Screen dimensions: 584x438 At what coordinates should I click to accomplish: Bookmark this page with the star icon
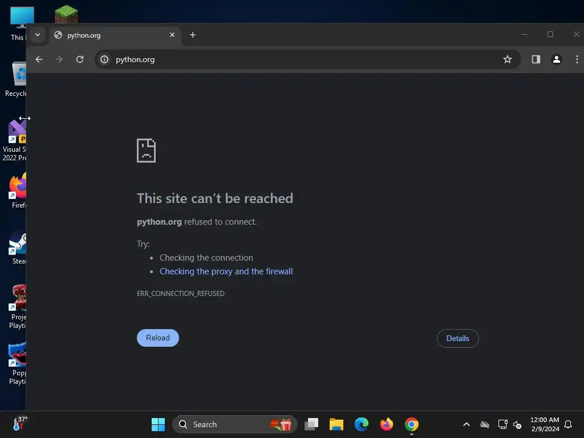(x=507, y=59)
